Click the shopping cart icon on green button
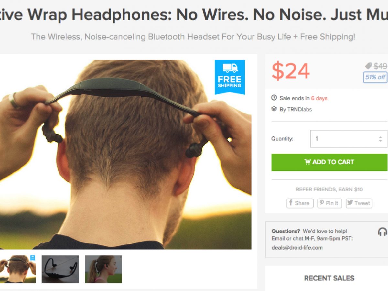388x291 pixels. point(307,162)
